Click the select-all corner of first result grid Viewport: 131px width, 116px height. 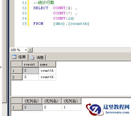(17, 64)
